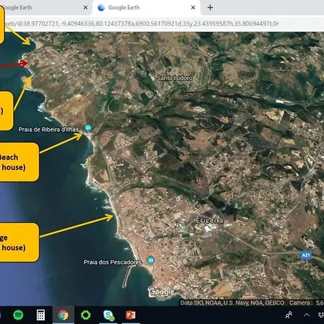Launch the Calculator taskbar icon

click(40, 315)
